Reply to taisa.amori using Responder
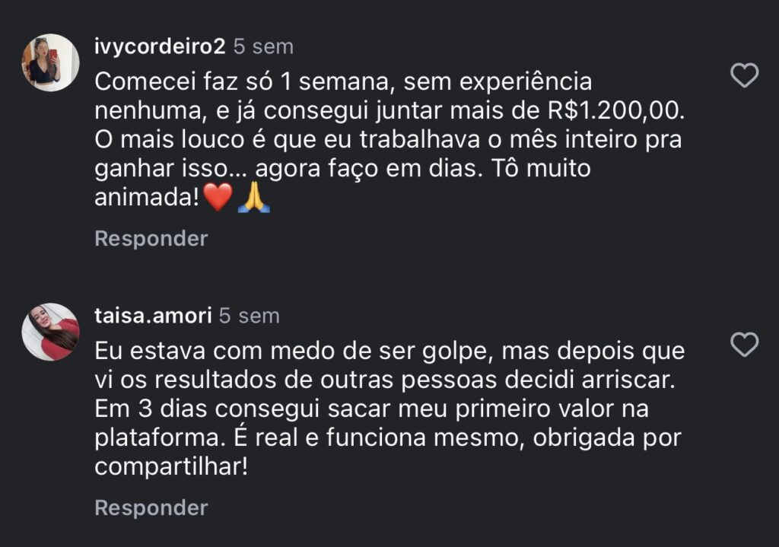Image resolution: width=779 pixels, height=547 pixels. 150,507
